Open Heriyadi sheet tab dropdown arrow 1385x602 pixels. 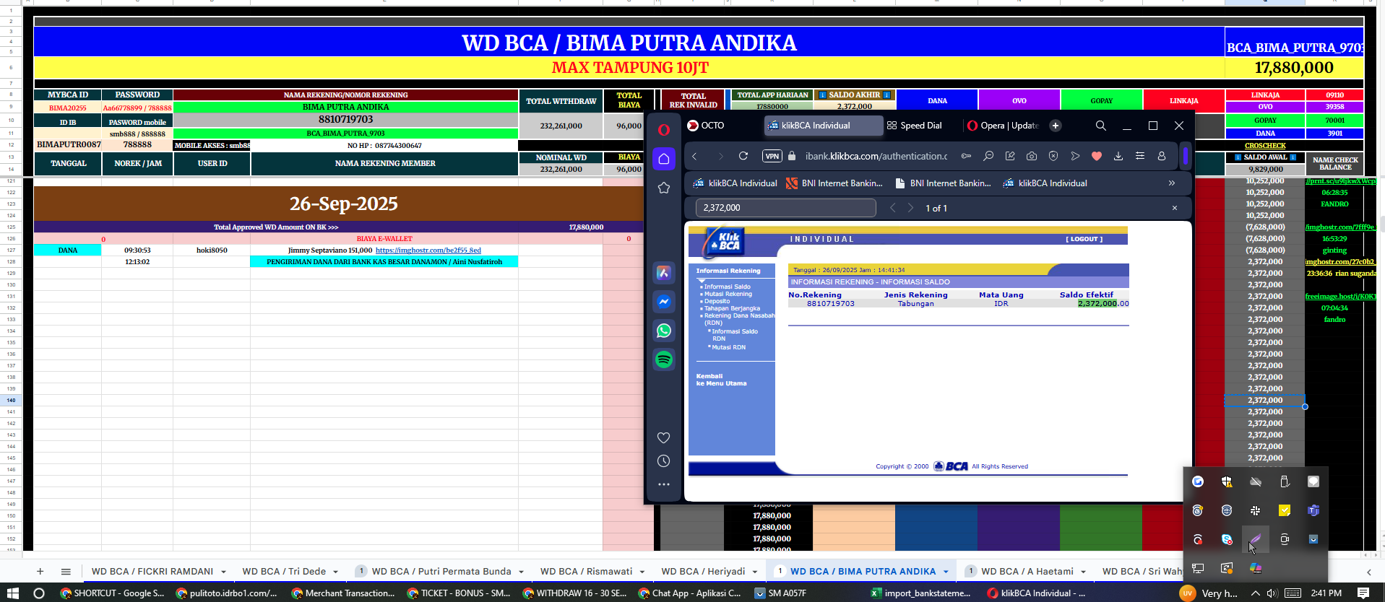pyautogui.click(x=755, y=572)
